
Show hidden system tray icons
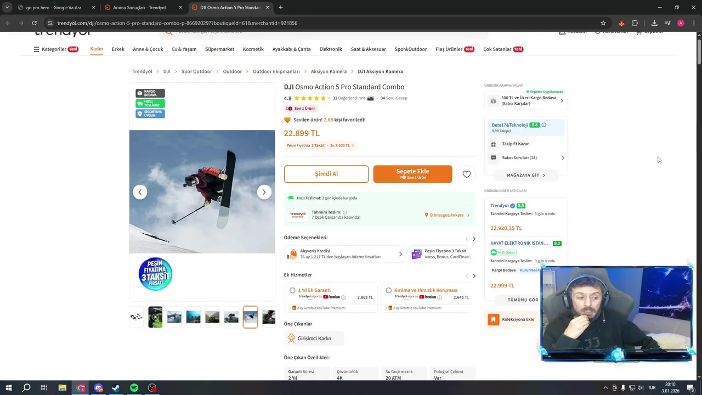pos(605,388)
